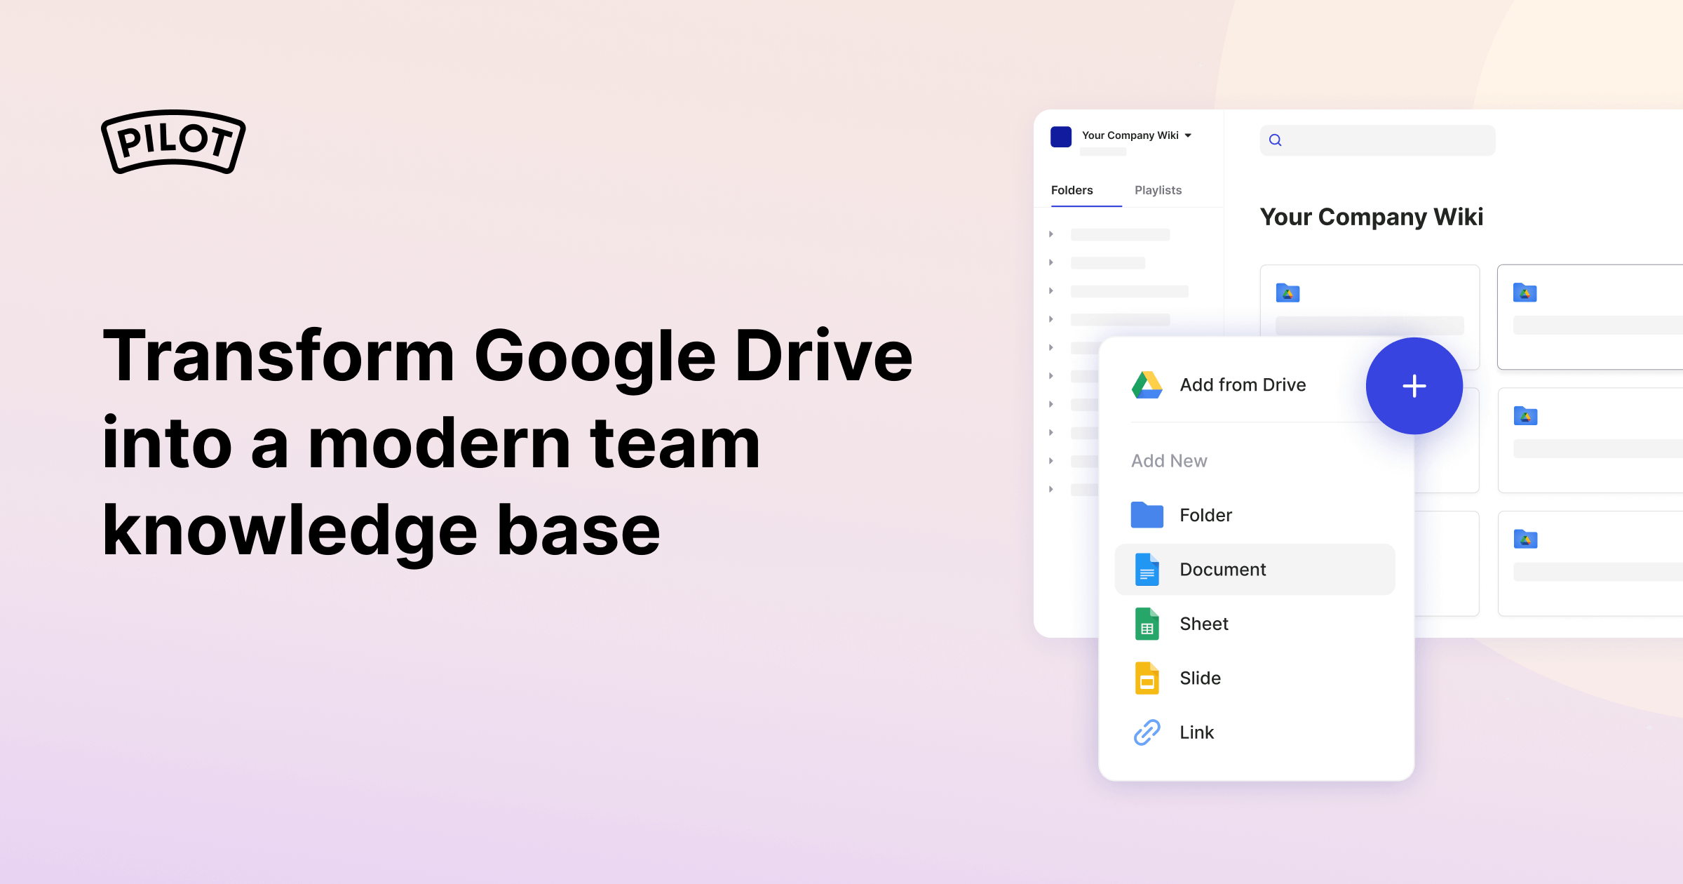This screenshot has height=884, width=1683.
Task: Click Drive folder icon in middle-right card
Action: point(1525,416)
